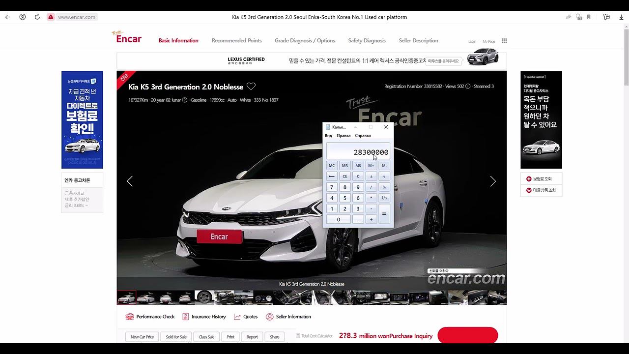The image size is (629, 354).
Task: Click the CE key in Calculator
Action: click(x=345, y=176)
